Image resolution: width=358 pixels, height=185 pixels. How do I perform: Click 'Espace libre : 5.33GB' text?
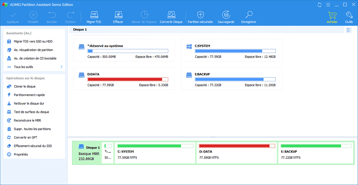[154, 85]
